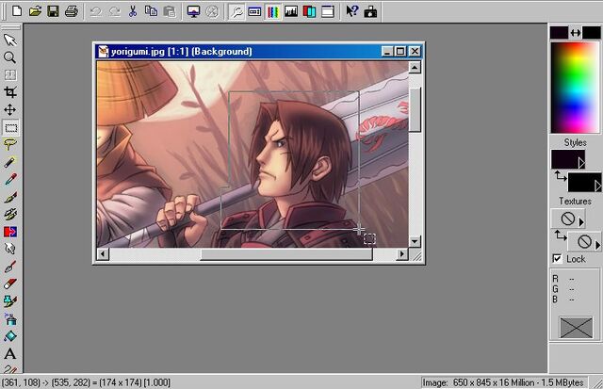Screen dimensions: 603x389
Task: Click the top-right background color box
Action: pos(592,33)
